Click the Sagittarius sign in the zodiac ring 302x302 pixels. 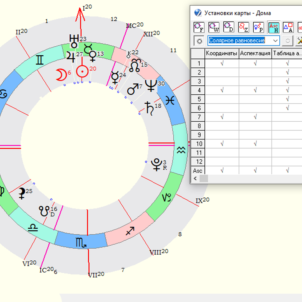coord(130,231)
